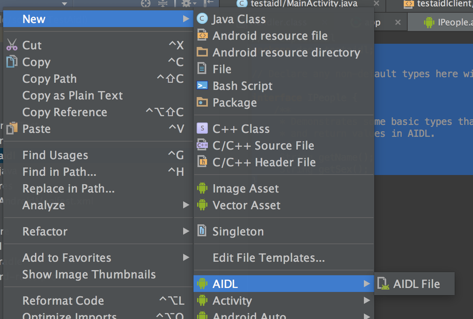Image resolution: width=473 pixels, height=319 pixels.
Task: Click the Copy pages icon
Action: (12, 61)
